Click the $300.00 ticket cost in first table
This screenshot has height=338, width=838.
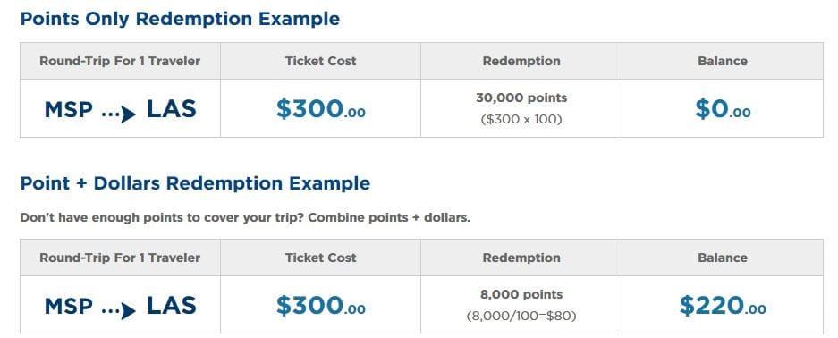click(321, 108)
